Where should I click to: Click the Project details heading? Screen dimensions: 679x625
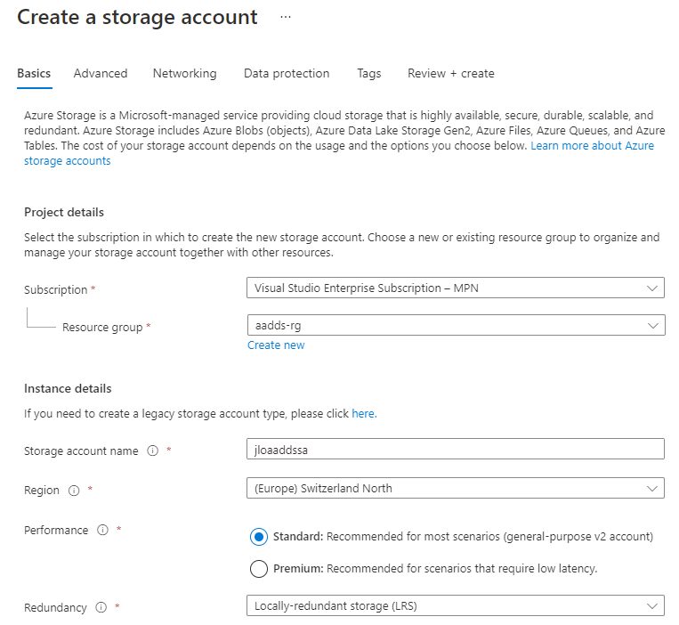tap(64, 213)
